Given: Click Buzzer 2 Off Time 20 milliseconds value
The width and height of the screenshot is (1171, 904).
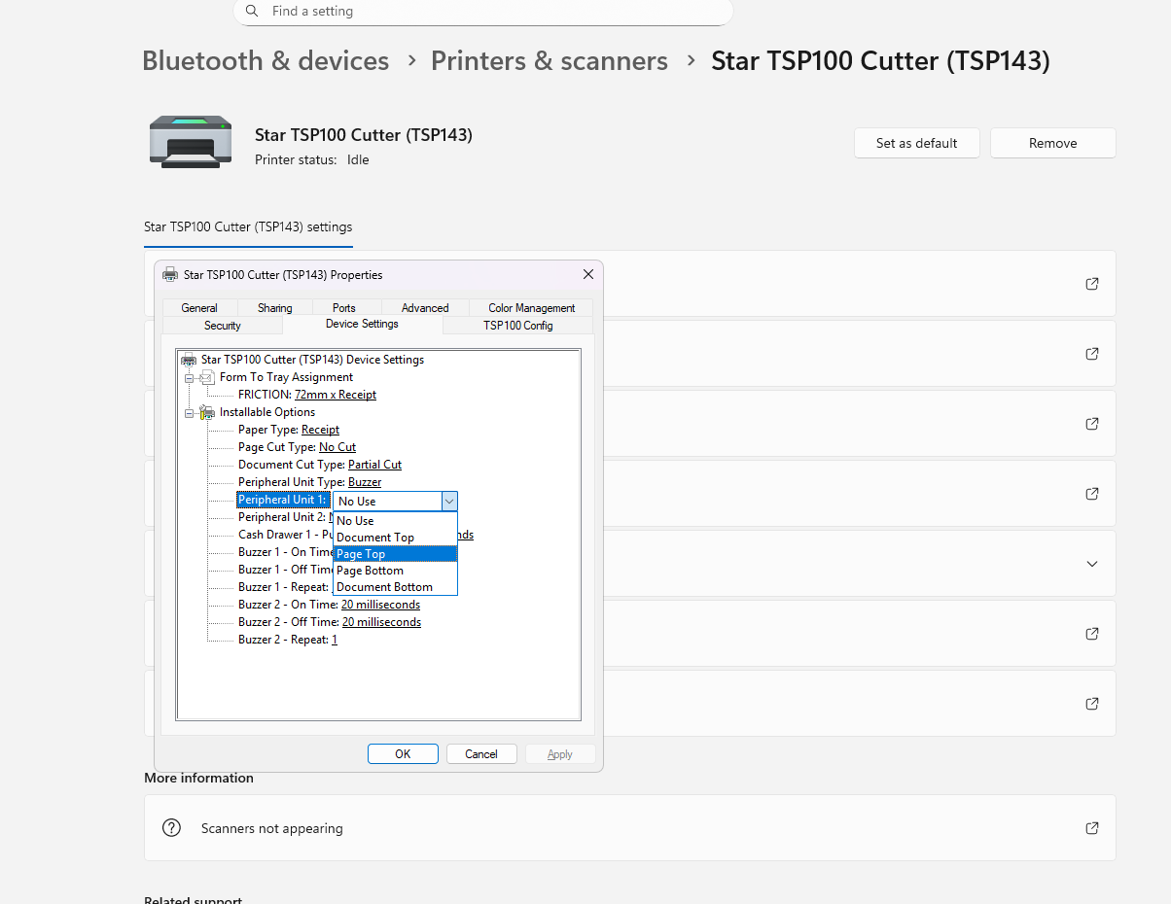Looking at the screenshot, I should (x=382, y=622).
